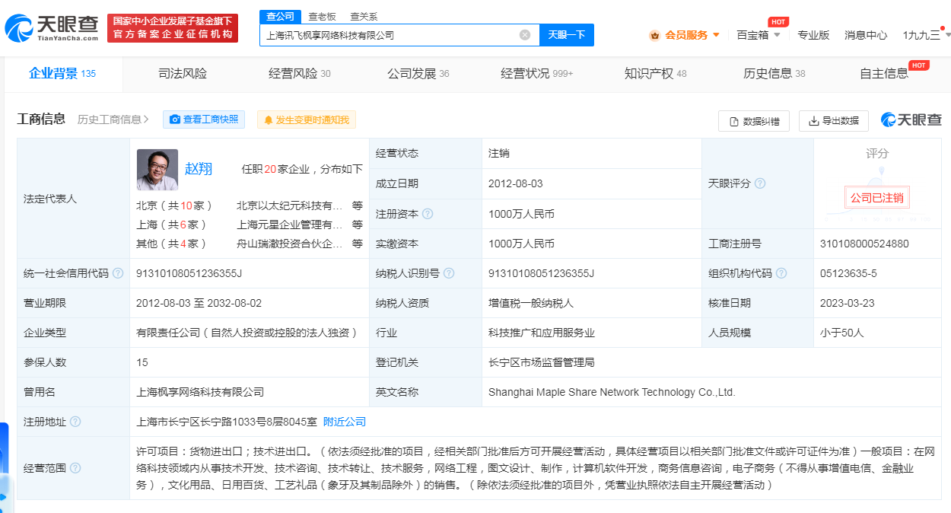The image size is (951, 513).
Task: Click help icon beside 统一社会信用代码
Action: click(x=118, y=273)
